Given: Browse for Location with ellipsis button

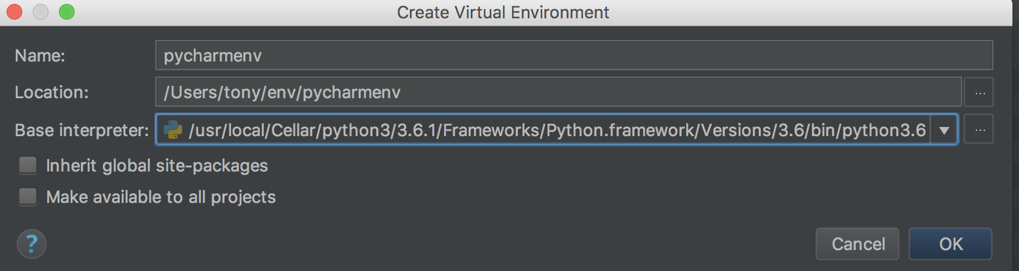Looking at the screenshot, I should tap(979, 93).
